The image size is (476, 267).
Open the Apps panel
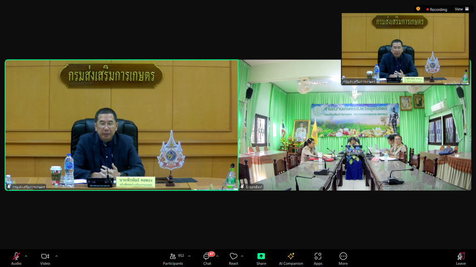click(x=318, y=259)
